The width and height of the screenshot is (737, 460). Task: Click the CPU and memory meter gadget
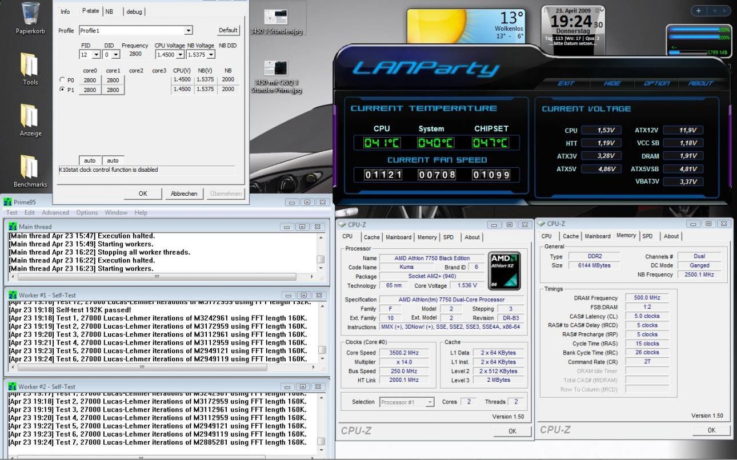[x=699, y=41]
